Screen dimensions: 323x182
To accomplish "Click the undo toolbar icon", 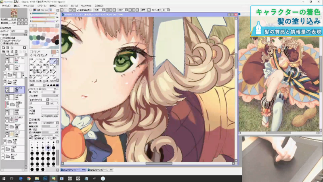I will click(x=62, y=10).
